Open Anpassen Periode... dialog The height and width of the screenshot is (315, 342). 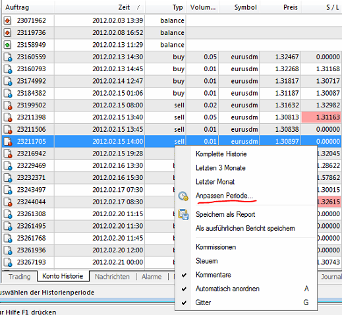(x=224, y=196)
